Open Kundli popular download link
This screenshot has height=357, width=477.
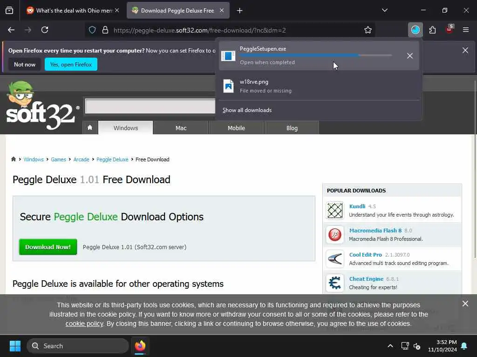pyautogui.click(x=357, y=206)
